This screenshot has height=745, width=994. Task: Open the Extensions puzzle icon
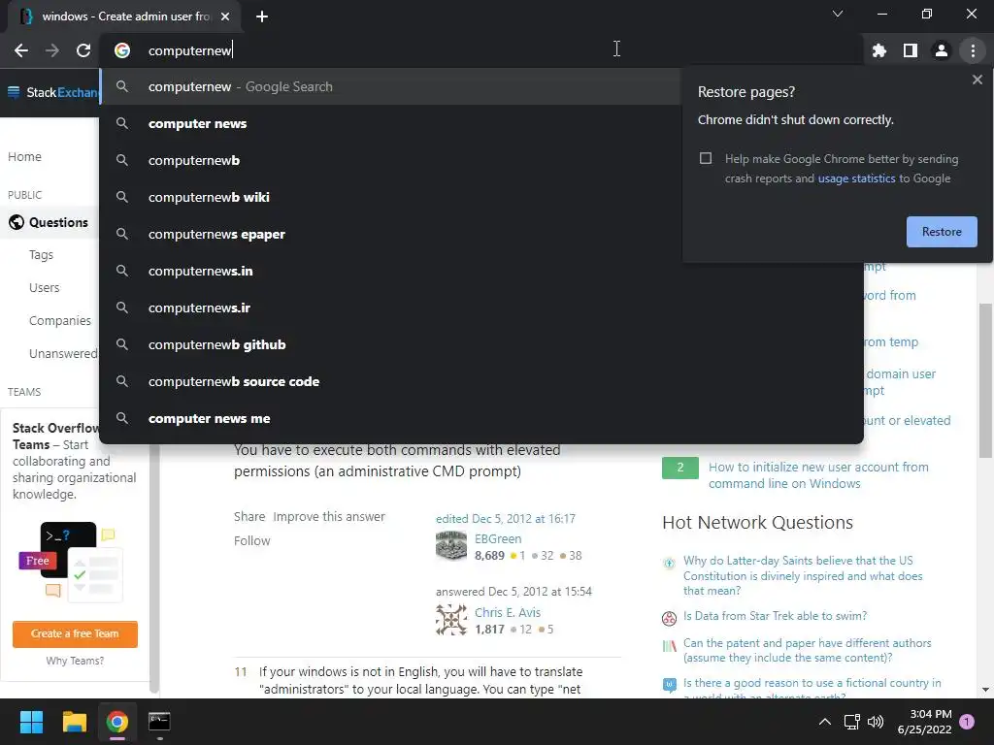click(x=879, y=50)
